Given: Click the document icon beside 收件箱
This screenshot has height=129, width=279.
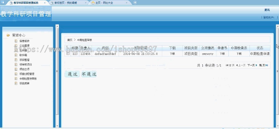Looking at the screenshot, I should point(16,55).
